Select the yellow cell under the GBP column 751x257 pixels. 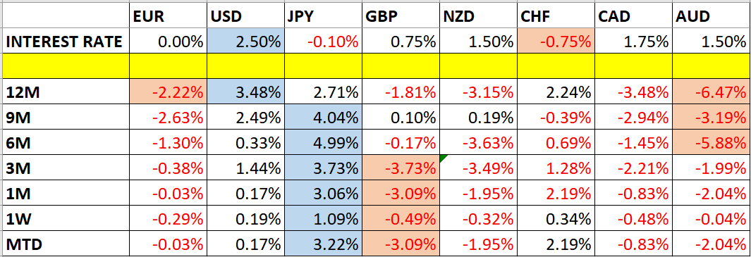click(x=401, y=66)
